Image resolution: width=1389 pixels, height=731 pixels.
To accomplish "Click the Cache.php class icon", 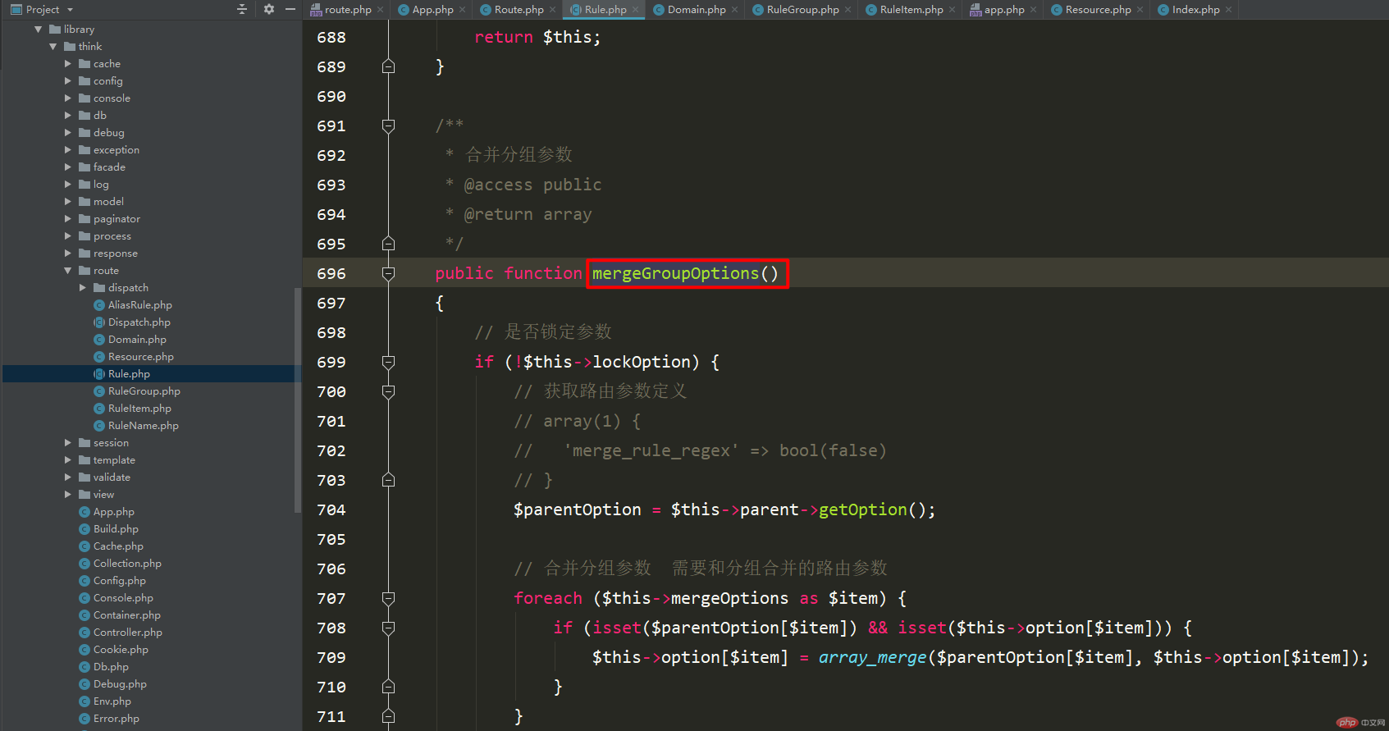I will (85, 546).
